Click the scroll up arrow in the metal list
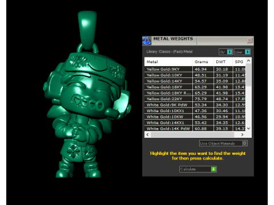Image resolution: width=274 pixels, height=205 pixels. 248,61
